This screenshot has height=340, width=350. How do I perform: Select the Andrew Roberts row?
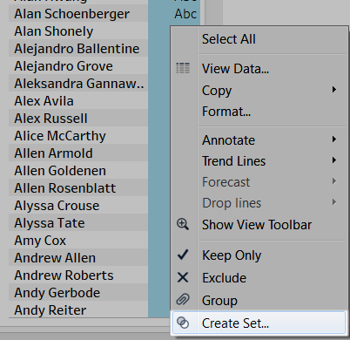tap(64, 275)
